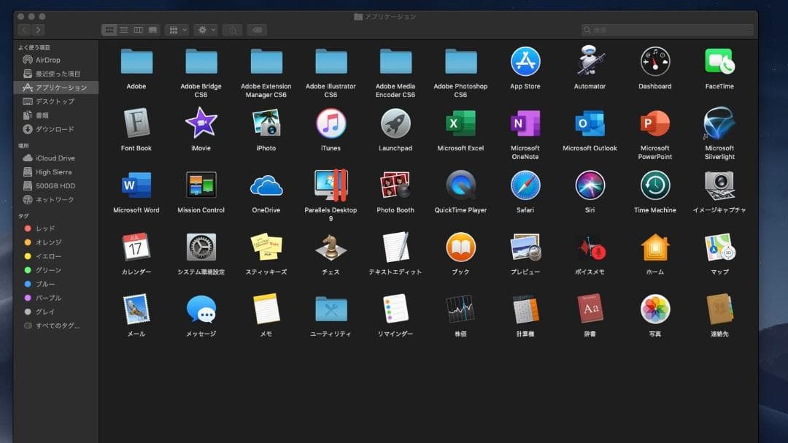Open the gear action menu dropdown
This screenshot has height=443, width=788.
(x=206, y=30)
